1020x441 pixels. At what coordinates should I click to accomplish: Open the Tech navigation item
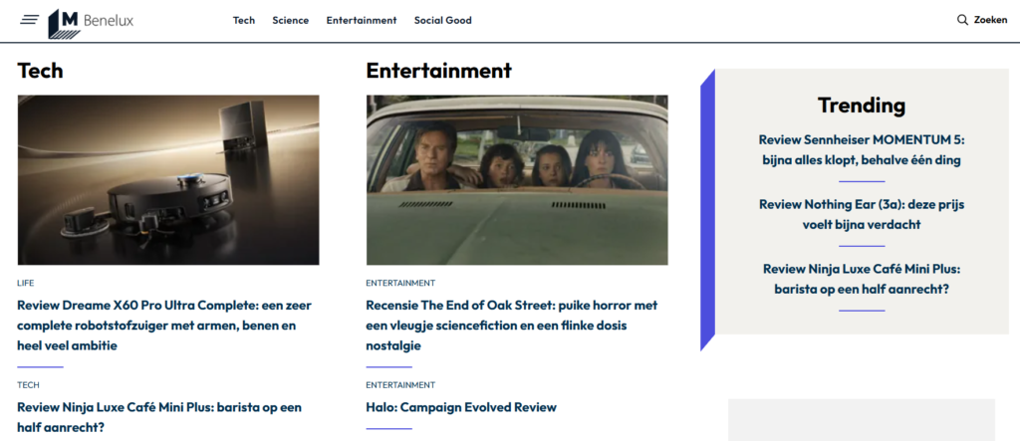(x=244, y=20)
